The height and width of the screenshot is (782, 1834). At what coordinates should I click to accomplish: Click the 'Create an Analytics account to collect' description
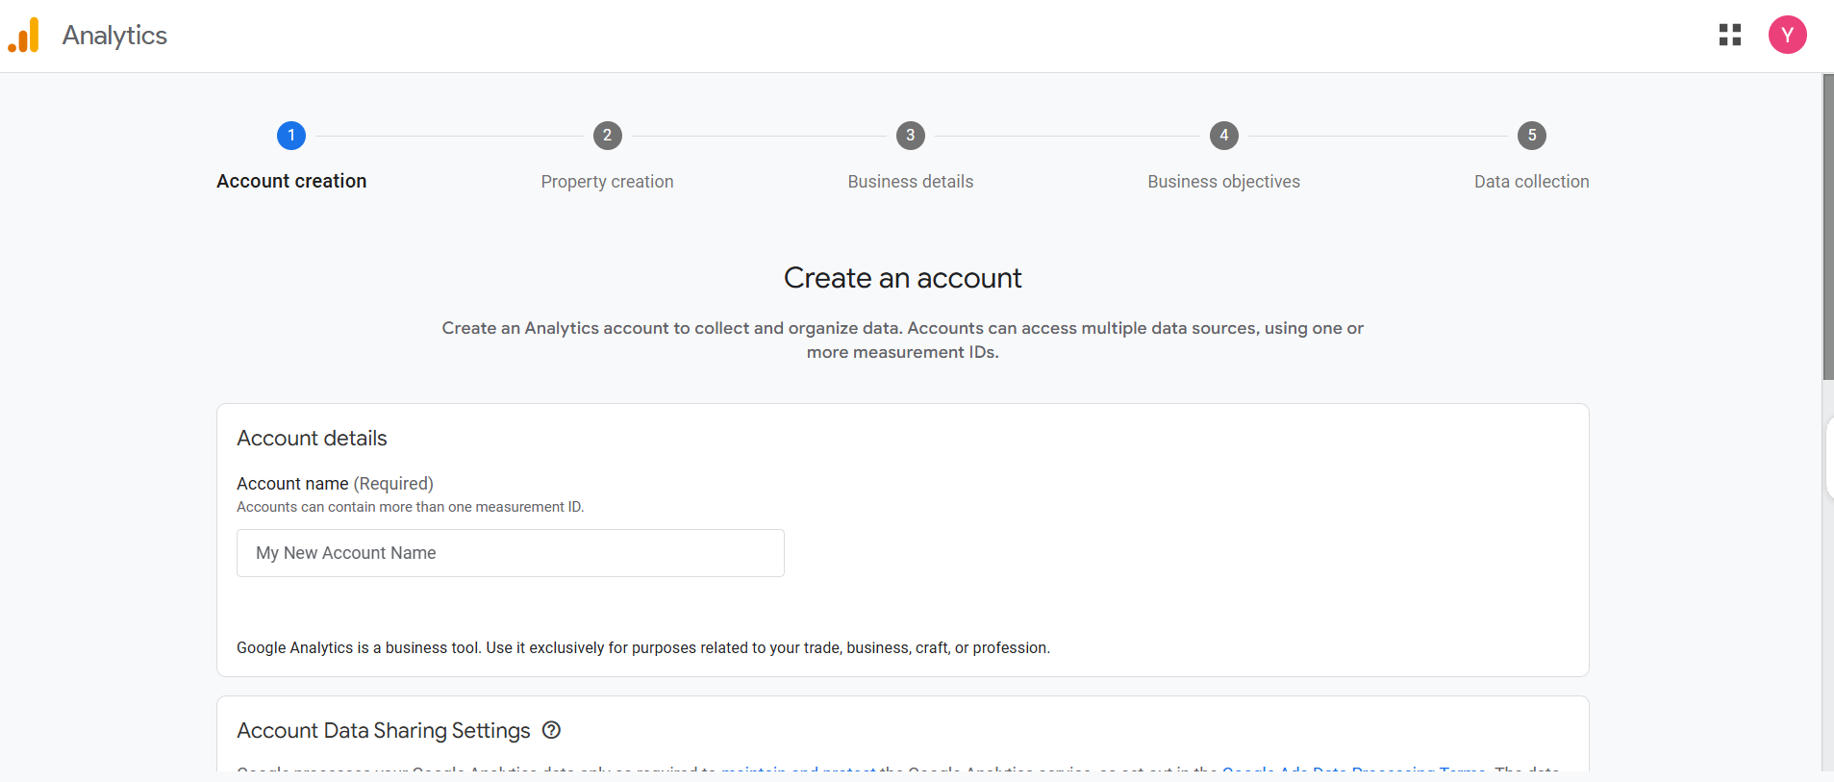tap(902, 340)
